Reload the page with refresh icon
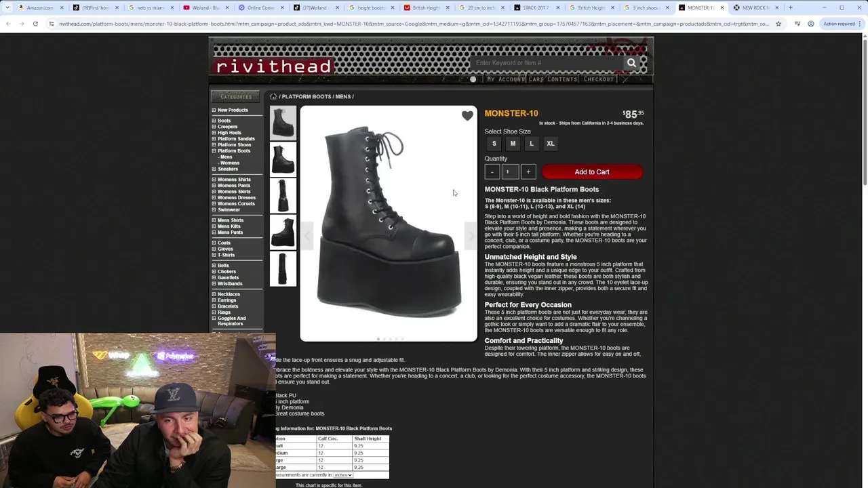Viewport: 868px width, 488px height. pos(35,24)
